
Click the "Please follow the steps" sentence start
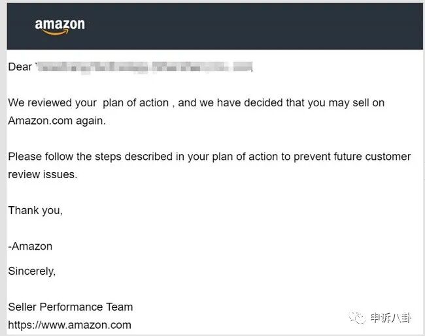(x=65, y=157)
